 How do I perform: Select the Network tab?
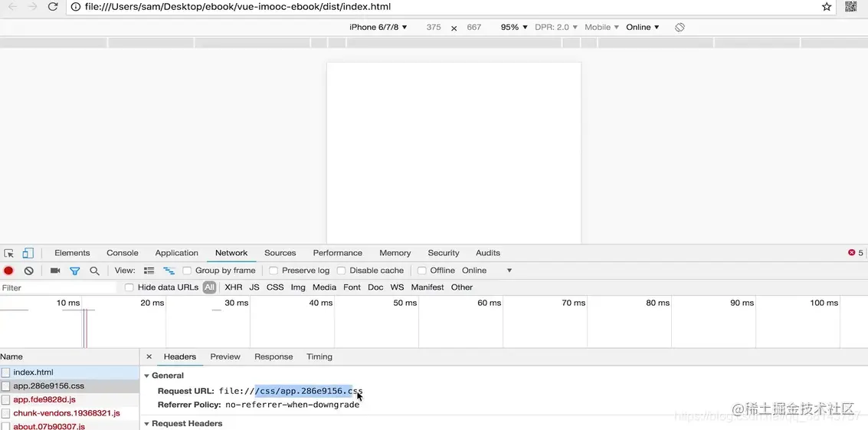(x=231, y=253)
